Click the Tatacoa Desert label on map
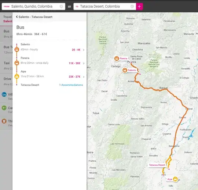The height and width of the screenshot is (190, 198). (157, 165)
